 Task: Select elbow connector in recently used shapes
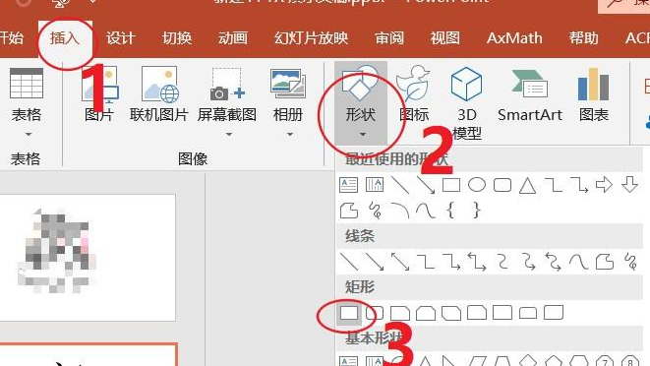coord(554,185)
